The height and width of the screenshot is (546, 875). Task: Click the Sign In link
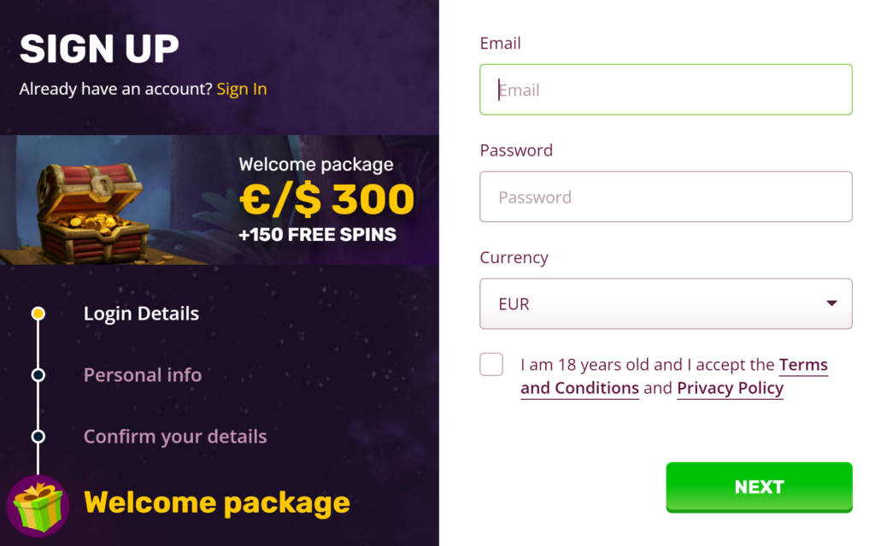[x=242, y=89]
